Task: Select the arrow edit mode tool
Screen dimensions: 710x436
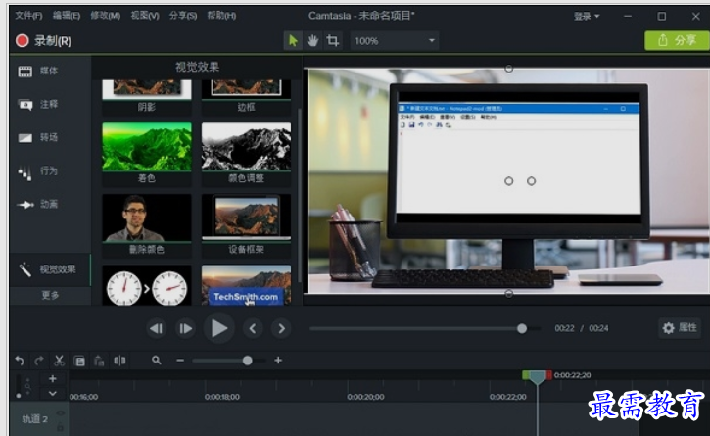Action: [293, 41]
